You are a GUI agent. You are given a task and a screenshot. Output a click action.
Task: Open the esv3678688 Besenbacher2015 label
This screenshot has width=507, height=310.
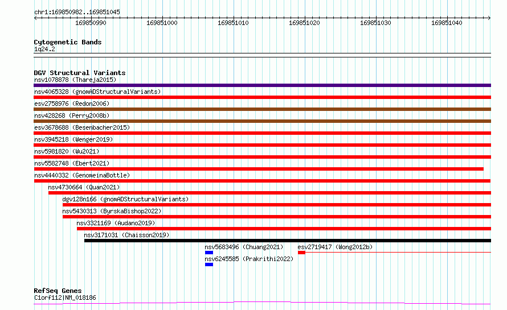click(82, 127)
